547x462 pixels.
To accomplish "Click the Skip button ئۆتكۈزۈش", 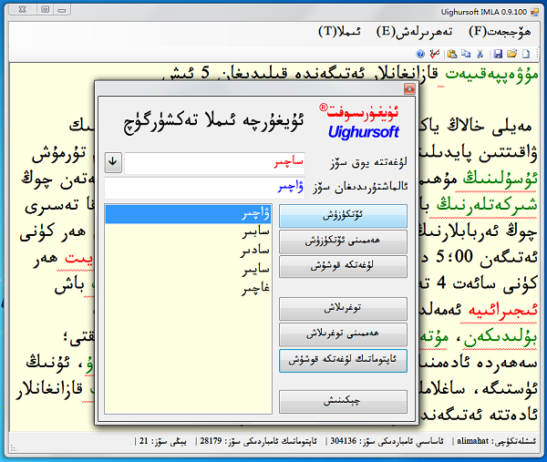I will click(x=343, y=216).
